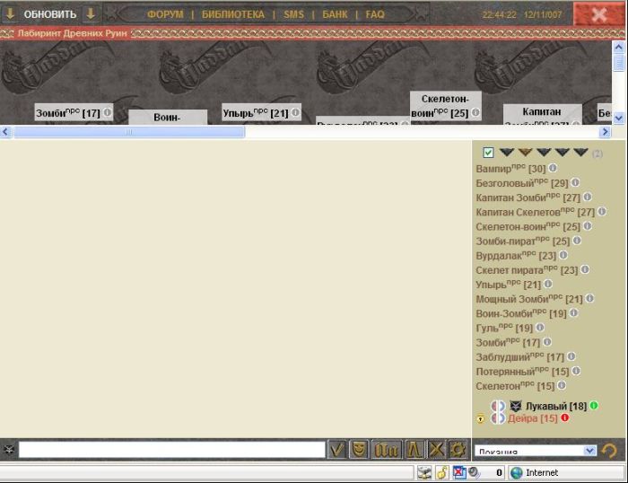Click the fourth triangle filter above list
628x483 pixels.
click(562, 152)
